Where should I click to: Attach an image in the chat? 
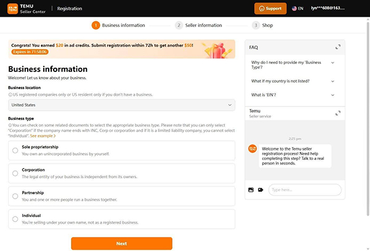[x=251, y=189]
